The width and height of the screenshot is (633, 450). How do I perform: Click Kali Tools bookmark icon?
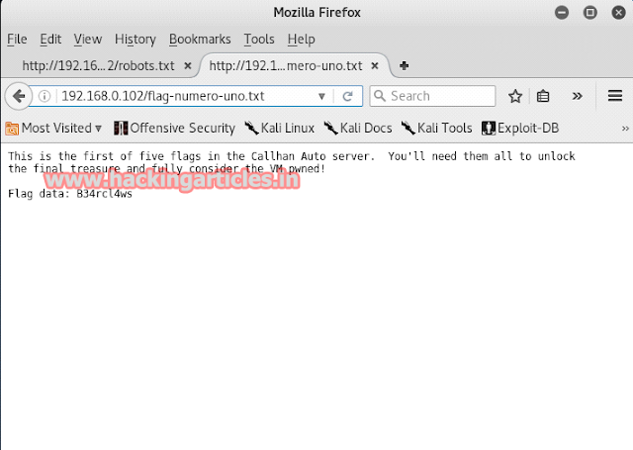(407, 129)
